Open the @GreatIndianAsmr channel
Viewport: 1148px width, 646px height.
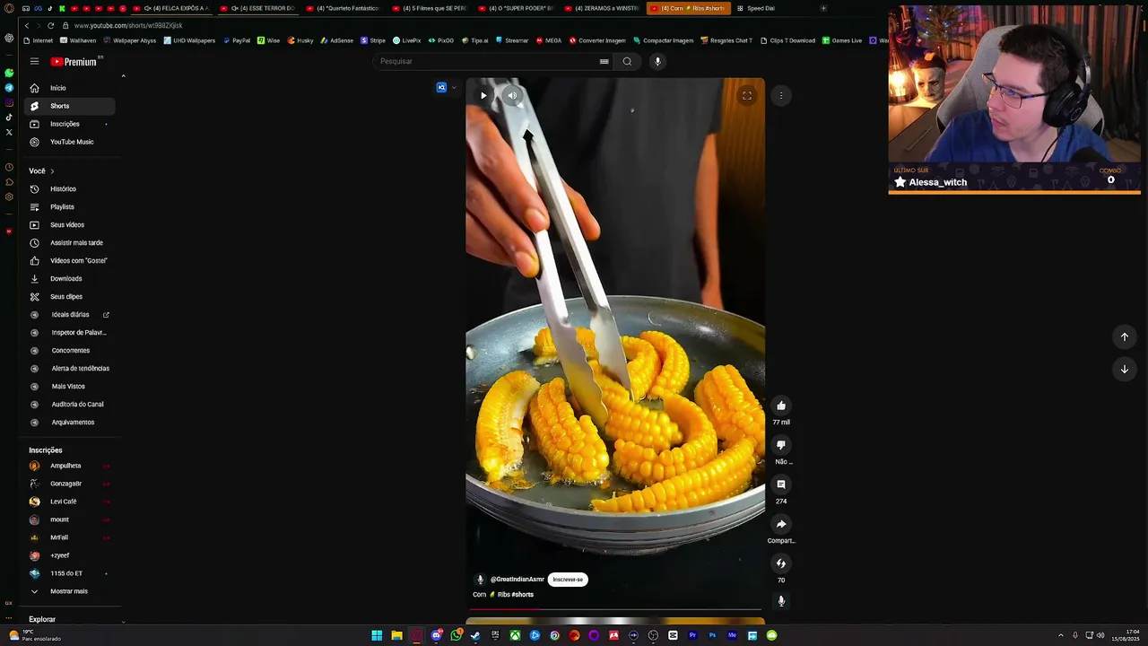pyautogui.click(x=517, y=580)
